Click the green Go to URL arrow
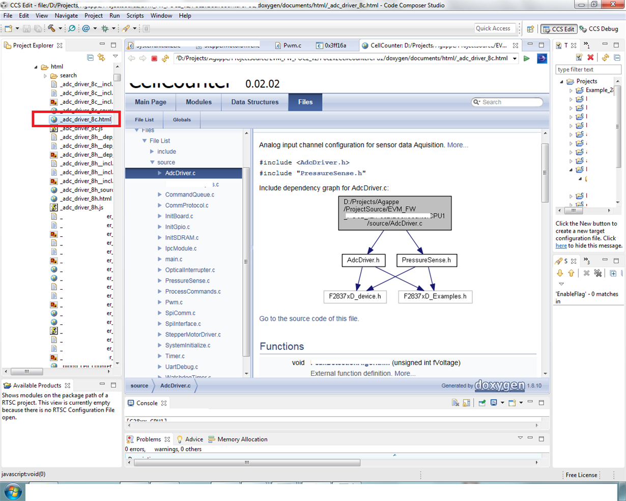 pos(527,59)
